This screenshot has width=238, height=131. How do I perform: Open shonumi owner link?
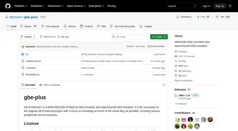click(x=15, y=17)
